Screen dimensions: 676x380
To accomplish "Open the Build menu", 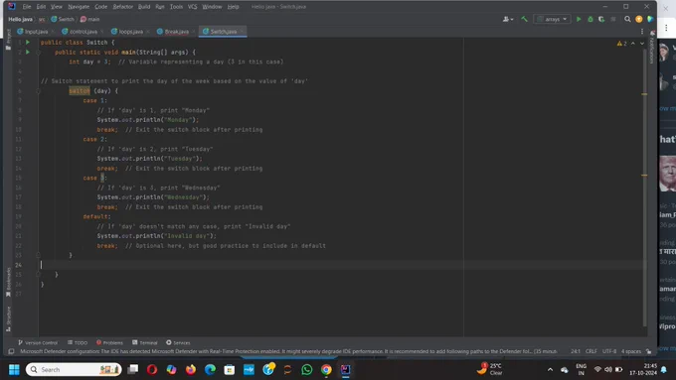I will (144, 7).
